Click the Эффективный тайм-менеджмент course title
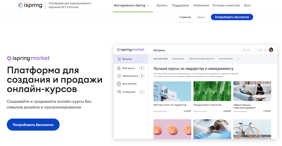 [244, 106]
